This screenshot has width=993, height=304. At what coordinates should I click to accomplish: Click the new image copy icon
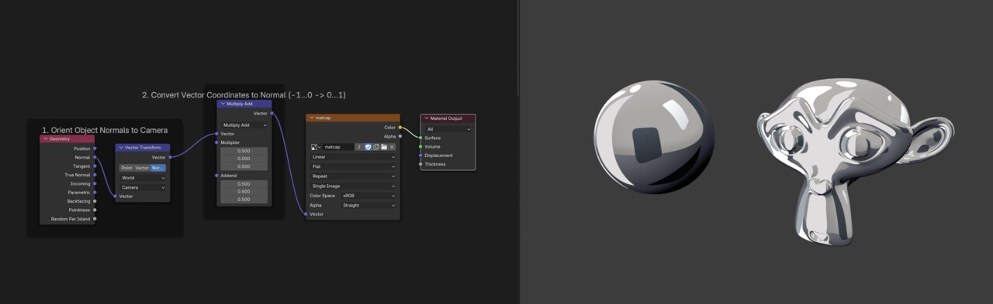click(x=376, y=147)
